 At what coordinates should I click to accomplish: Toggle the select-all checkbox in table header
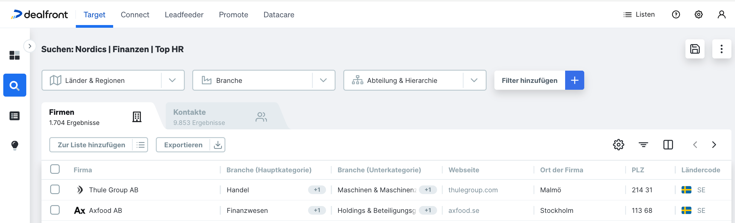[x=55, y=169]
